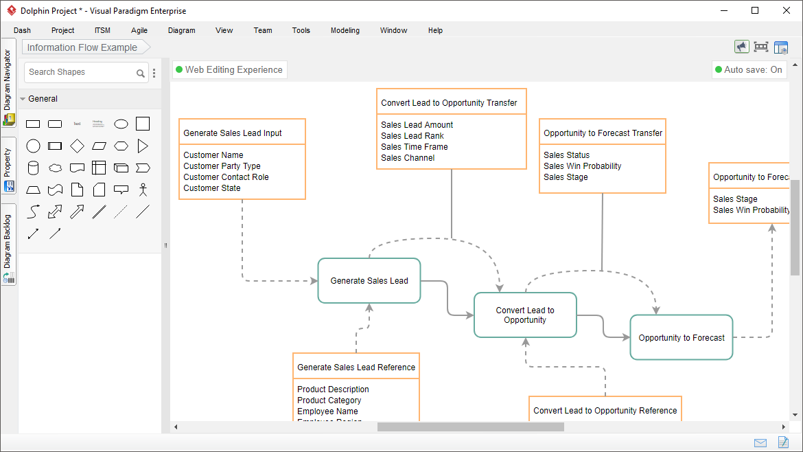Pick the diamond shape from the palette
Viewport: 803px width, 452px height.
click(77, 146)
